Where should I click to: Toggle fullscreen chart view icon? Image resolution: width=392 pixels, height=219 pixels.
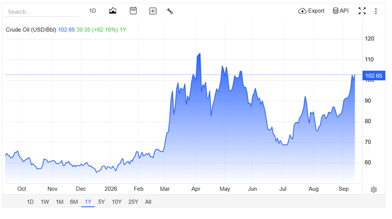tap(362, 11)
